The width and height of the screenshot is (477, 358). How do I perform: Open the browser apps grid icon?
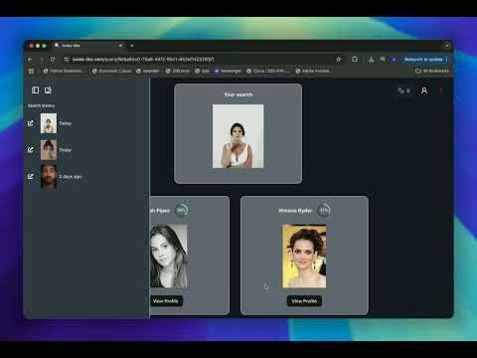coord(31,71)
